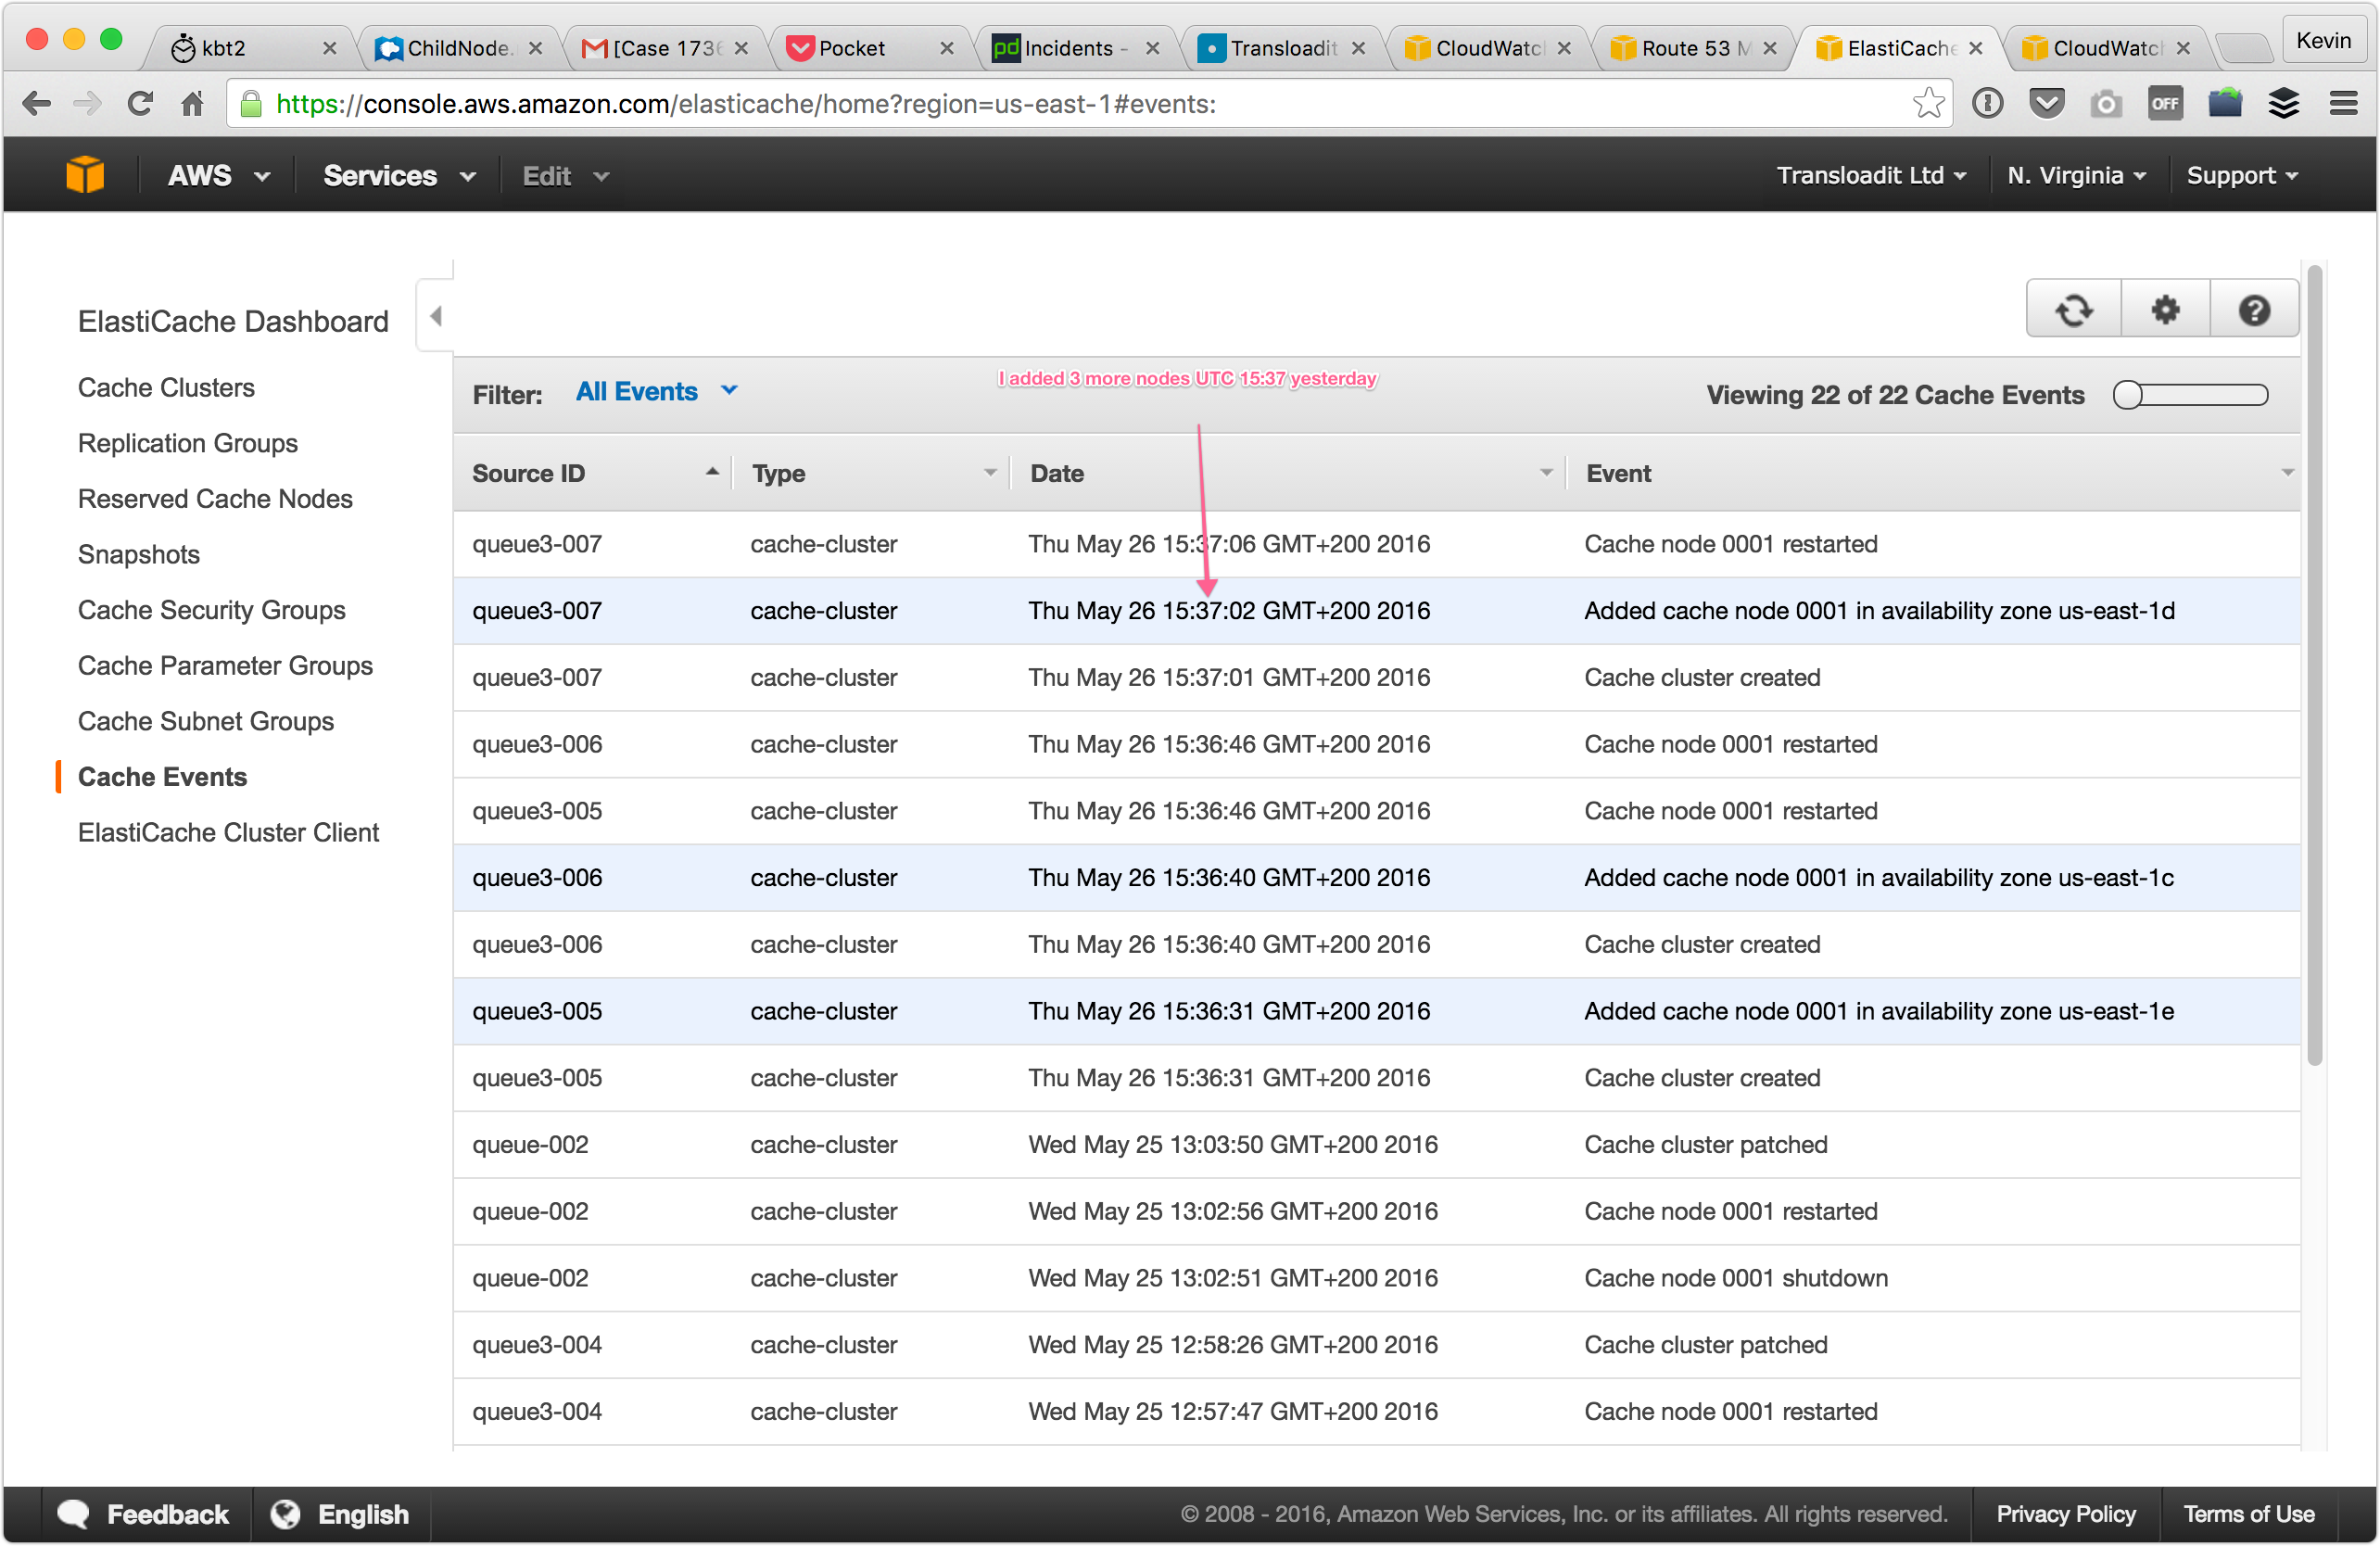
Task: Open Cache Clusters in the sidebar
Action: tap(166, 387)
